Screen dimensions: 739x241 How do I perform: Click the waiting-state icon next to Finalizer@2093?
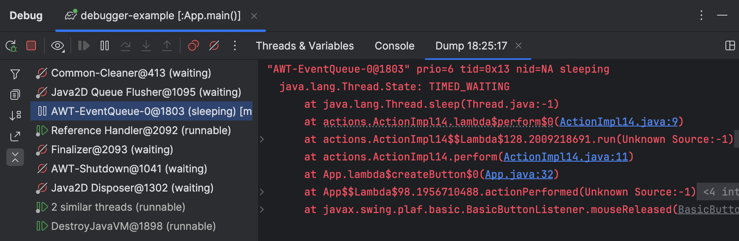42,150
